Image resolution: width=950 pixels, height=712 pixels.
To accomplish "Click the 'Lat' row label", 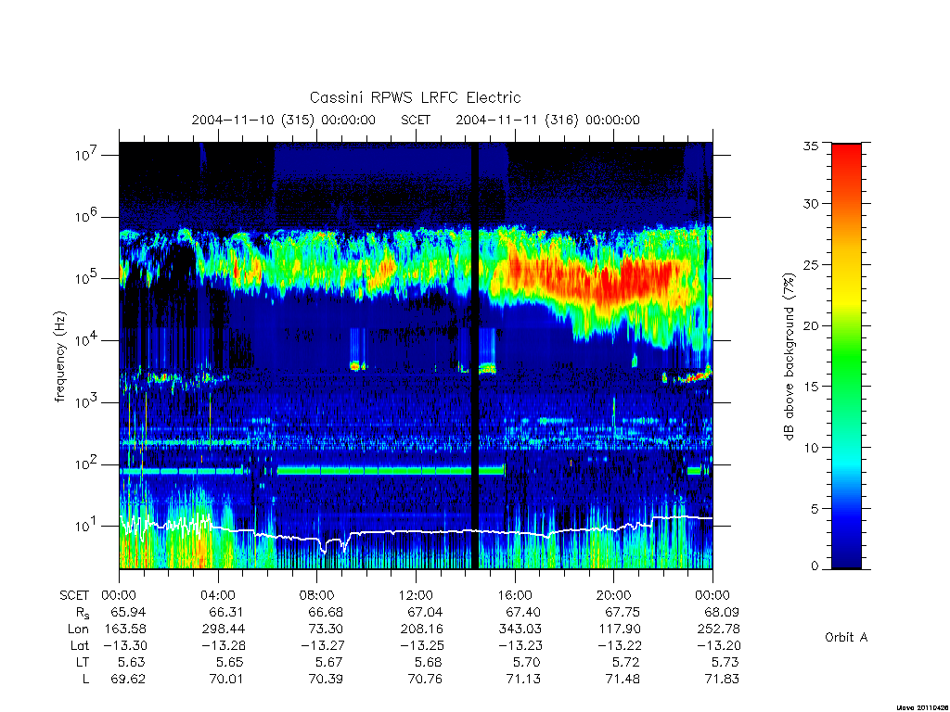I will point(80,645).
